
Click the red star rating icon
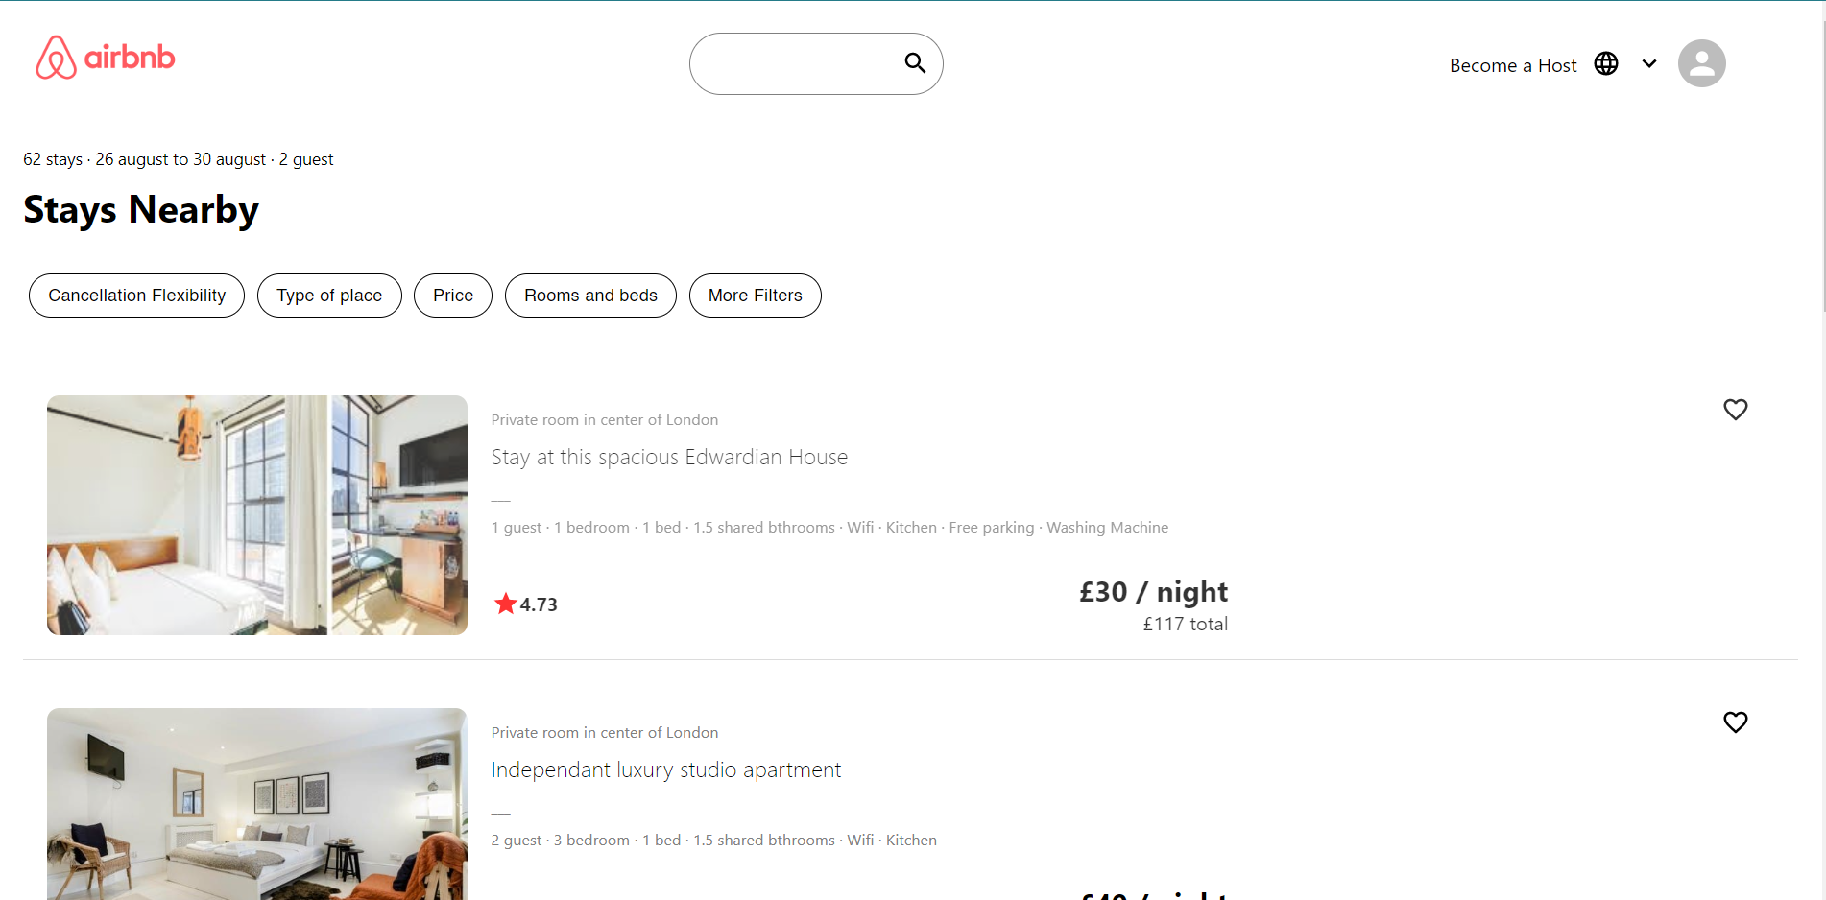click(505, 604)
